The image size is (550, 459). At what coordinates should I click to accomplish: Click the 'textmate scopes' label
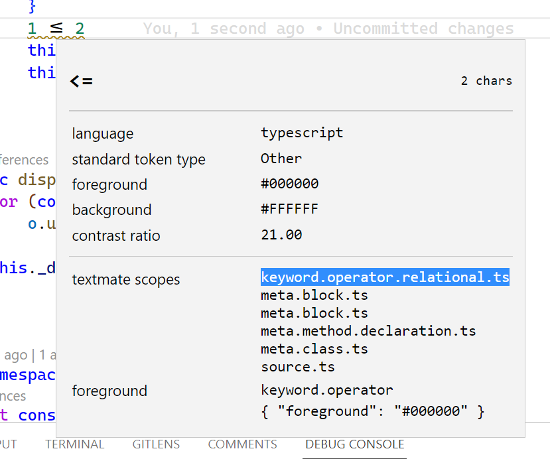point(126,279)
